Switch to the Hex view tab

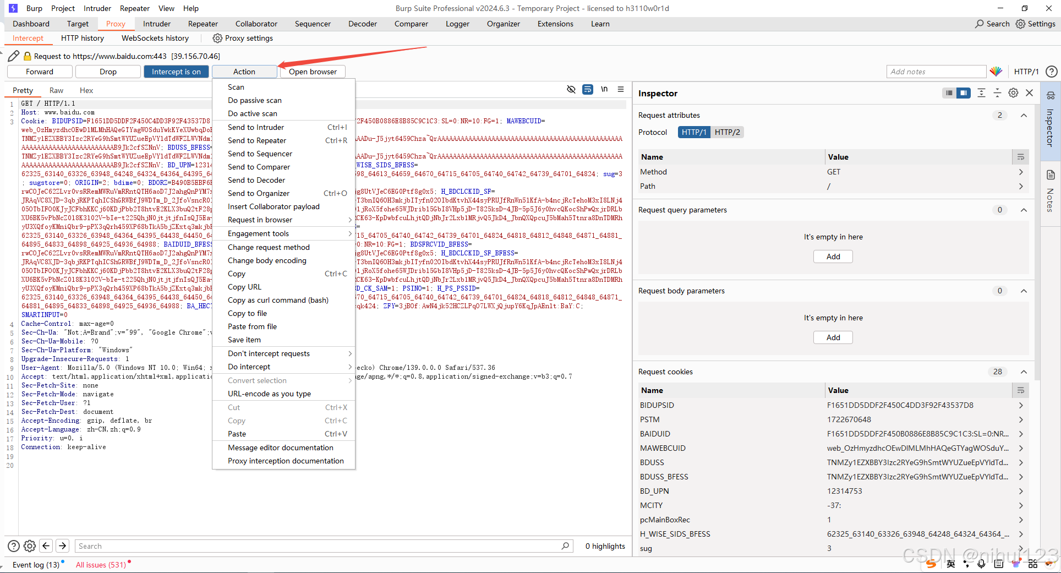[x=86, y=90]
